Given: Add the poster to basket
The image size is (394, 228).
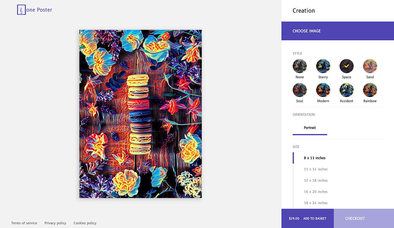Looking at the screenshot, I should (x=307, y=218).
